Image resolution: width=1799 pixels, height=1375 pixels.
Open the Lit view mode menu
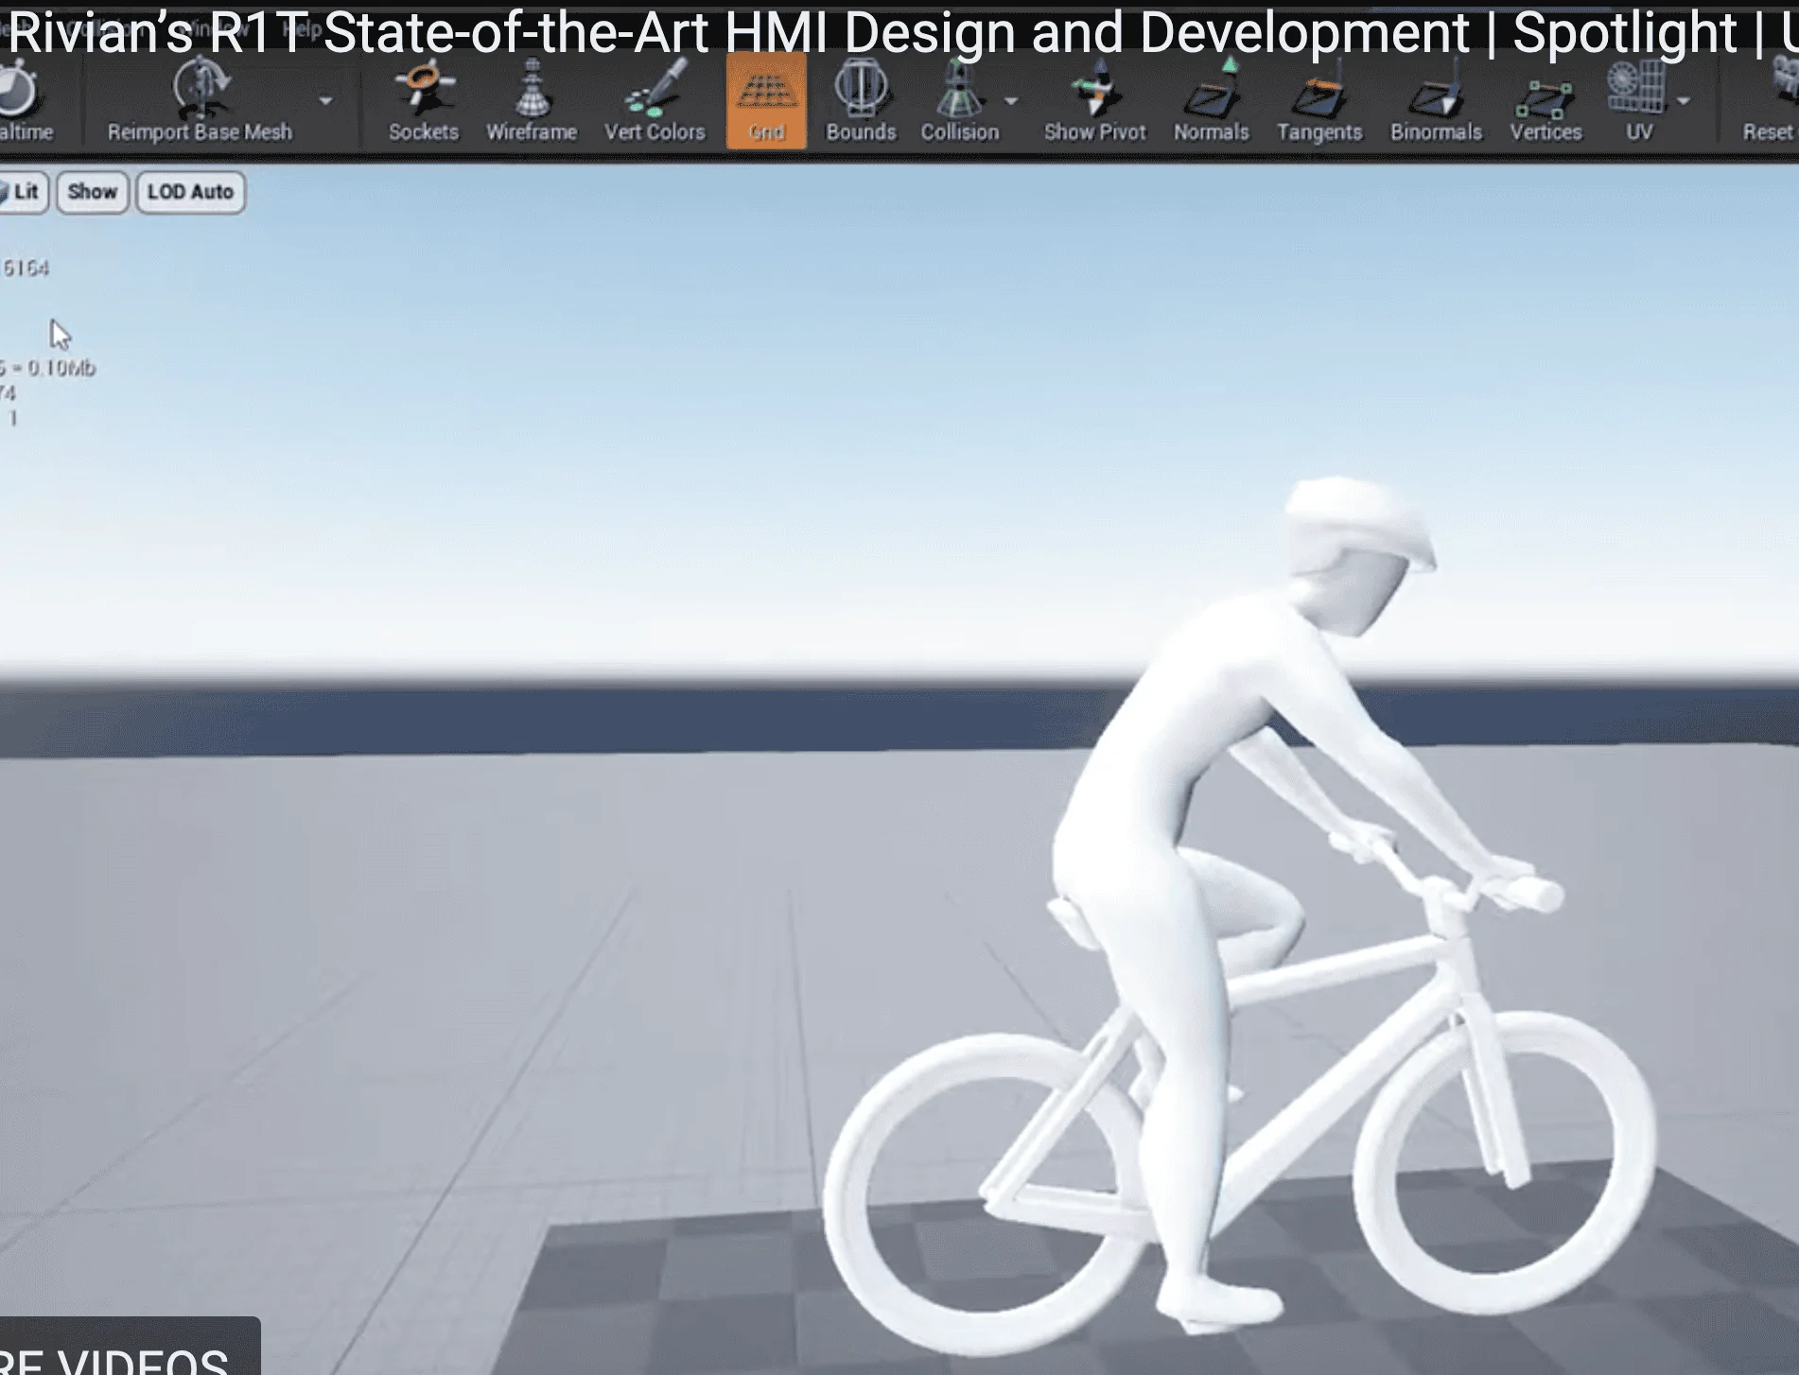(x=23, y=192)
